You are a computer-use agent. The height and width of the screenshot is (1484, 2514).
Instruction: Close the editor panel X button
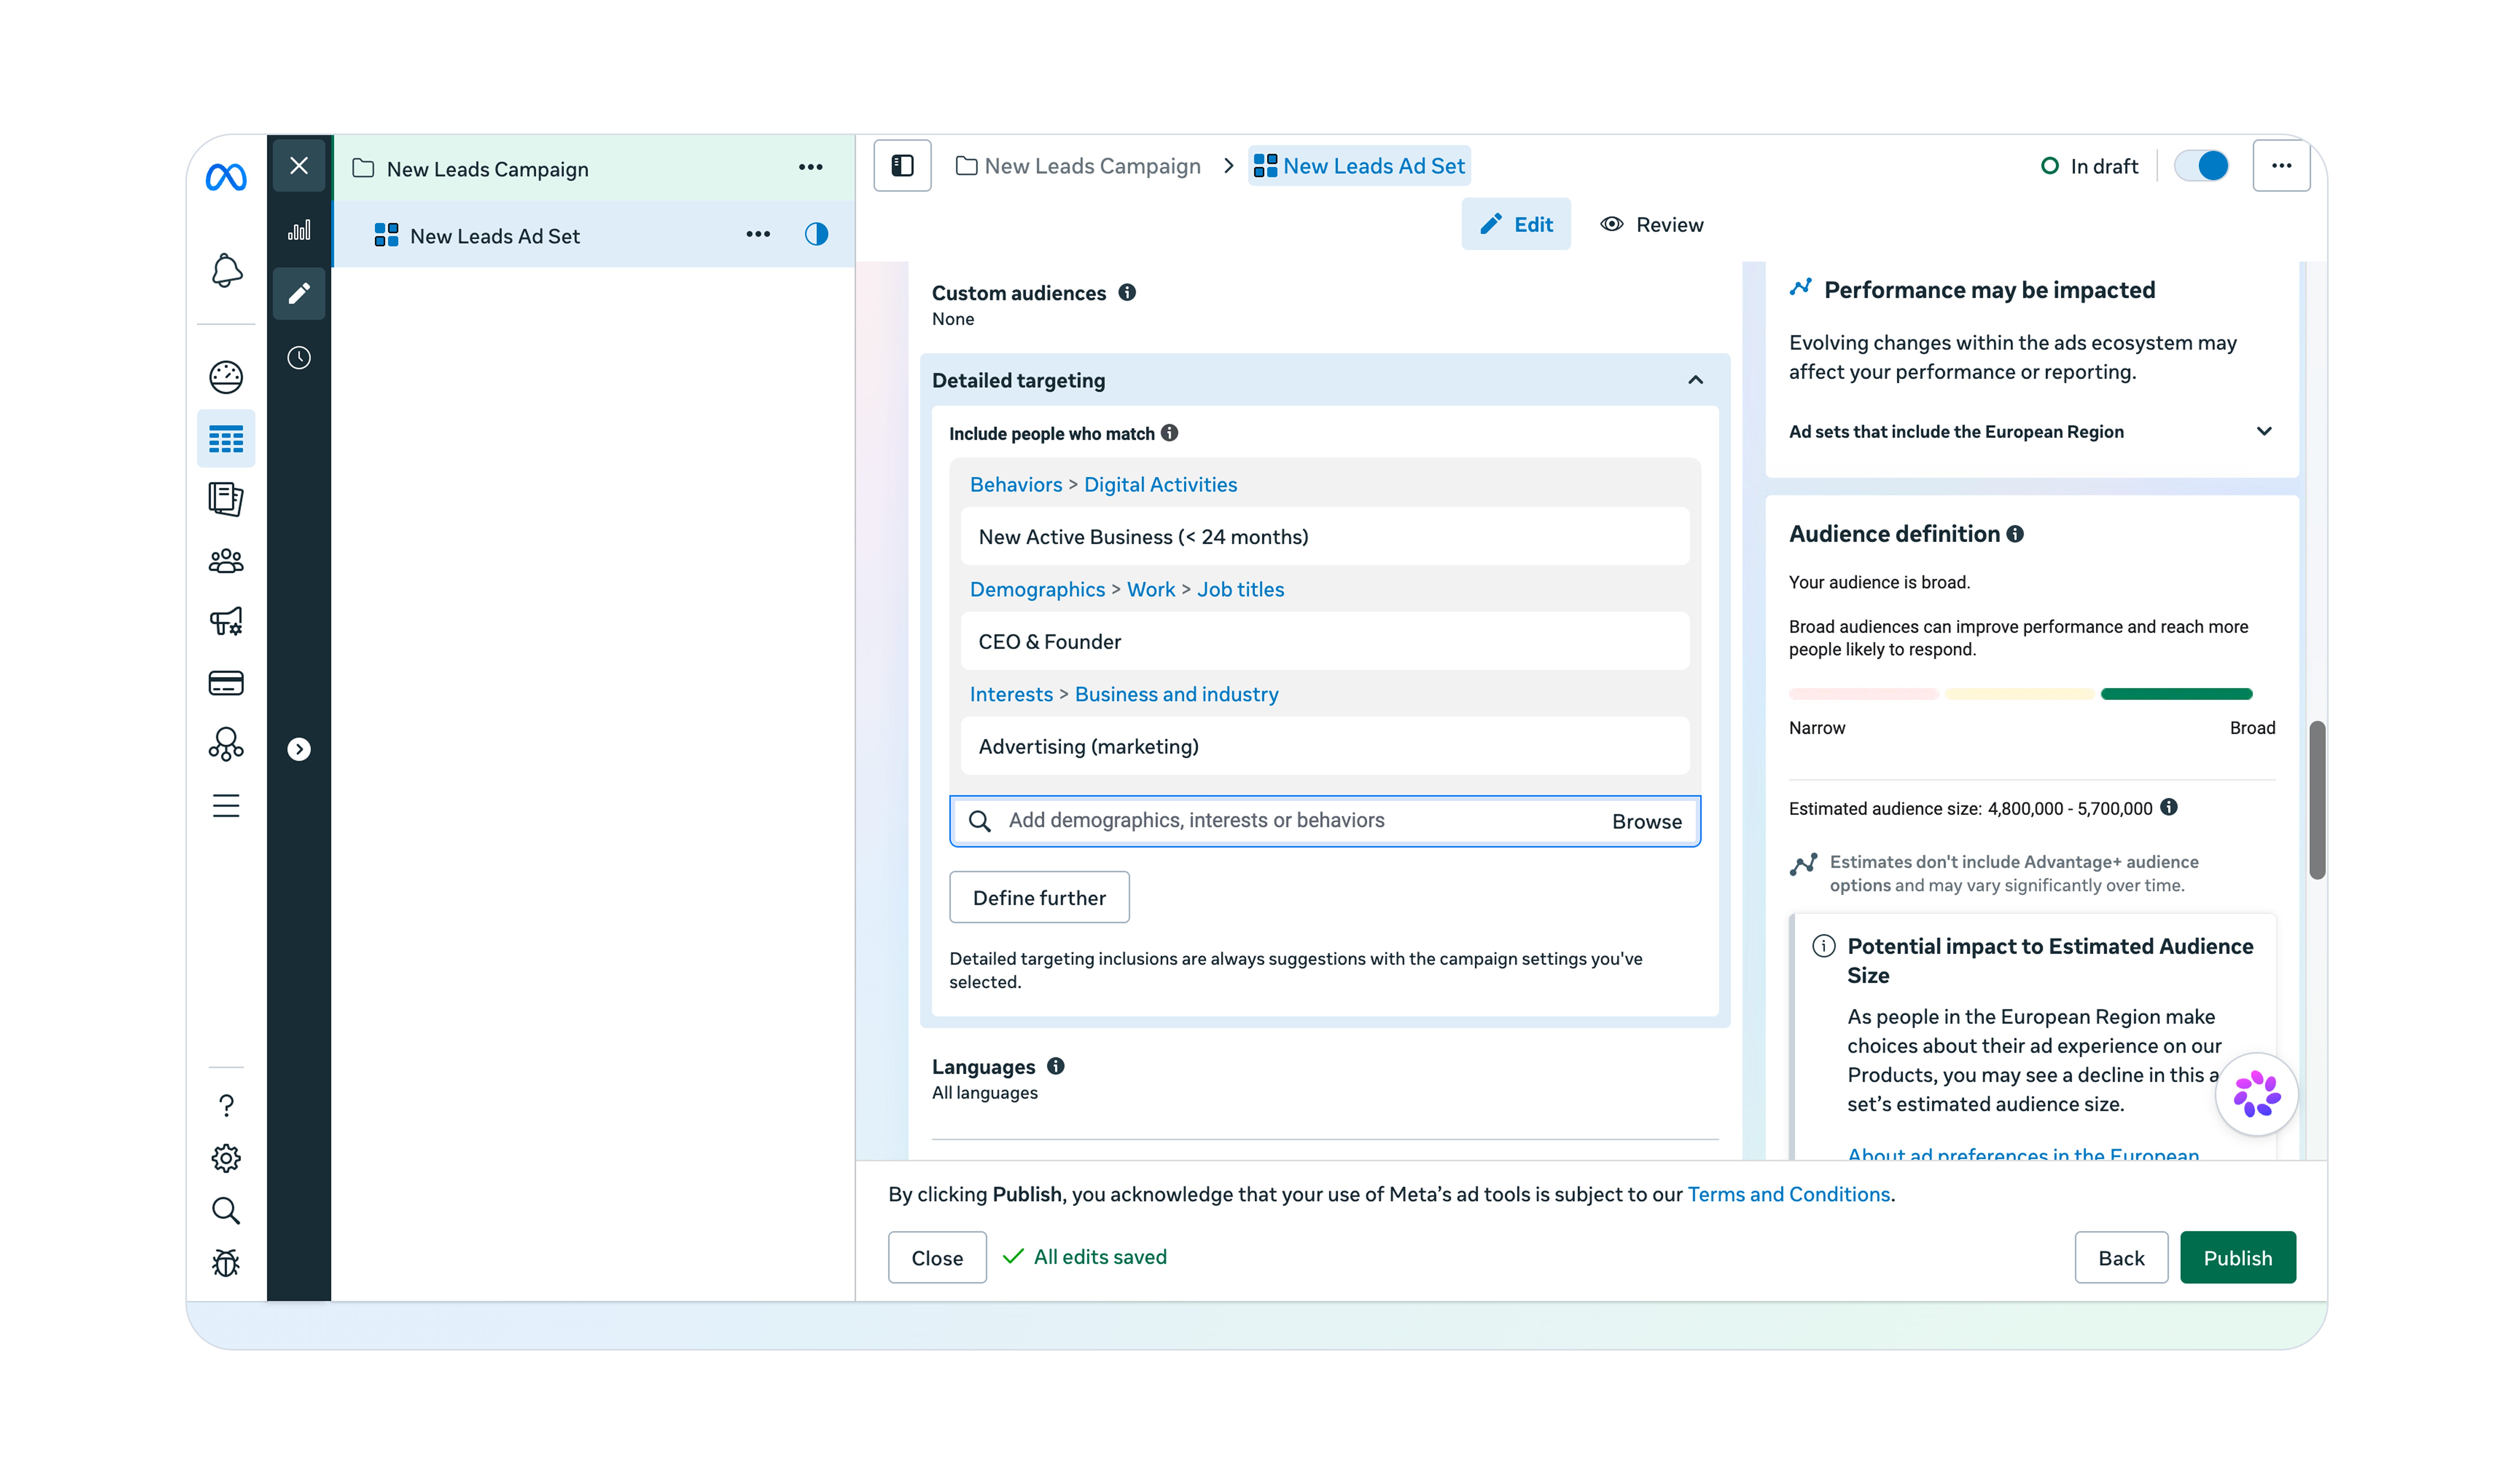(299, 166)
